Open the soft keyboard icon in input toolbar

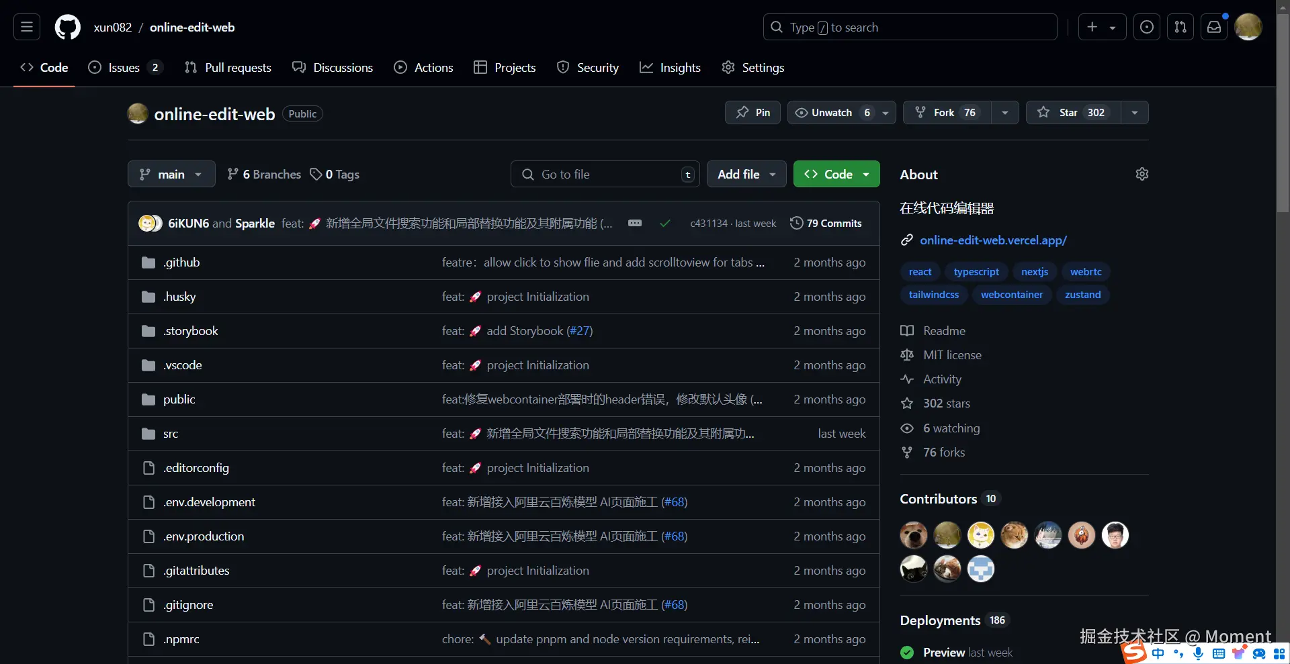[x=1219, y=653]
